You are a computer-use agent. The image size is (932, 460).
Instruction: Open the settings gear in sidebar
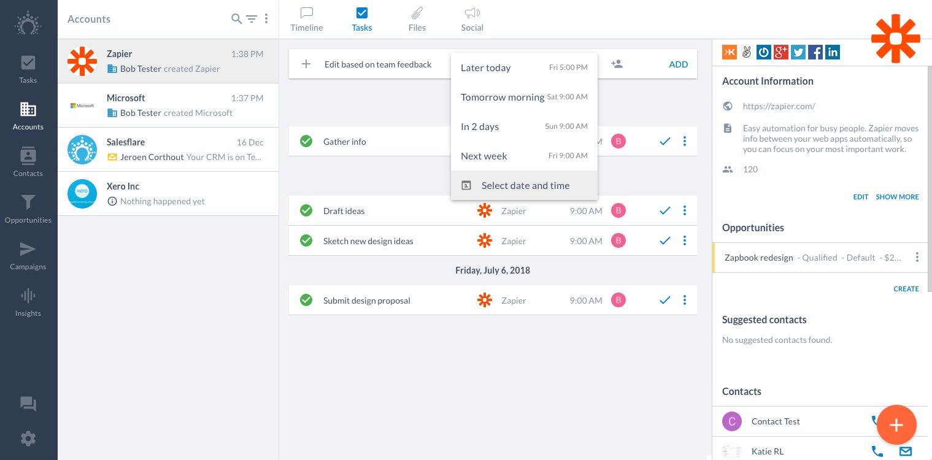[x=28, y=439]
